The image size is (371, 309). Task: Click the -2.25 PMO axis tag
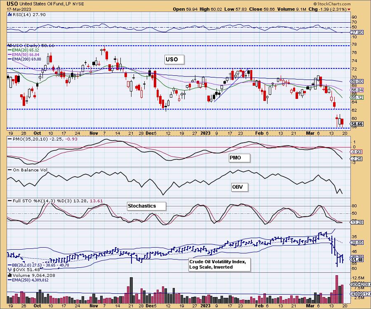[x=356, y=159]
